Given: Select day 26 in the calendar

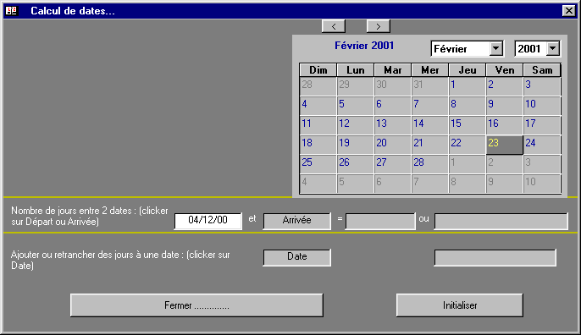Looking at the screenshot, I should [356, 164].
